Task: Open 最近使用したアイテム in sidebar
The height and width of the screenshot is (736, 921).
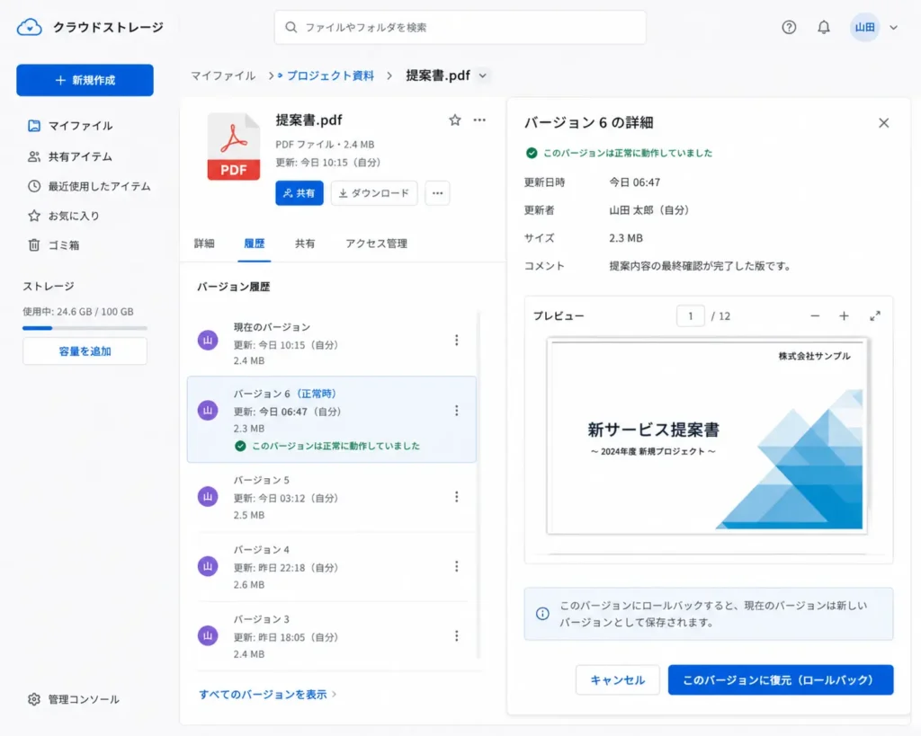Action: tap(88, 186)
